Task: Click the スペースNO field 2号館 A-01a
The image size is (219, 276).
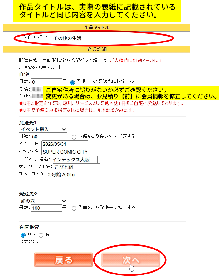Action: 69,175
